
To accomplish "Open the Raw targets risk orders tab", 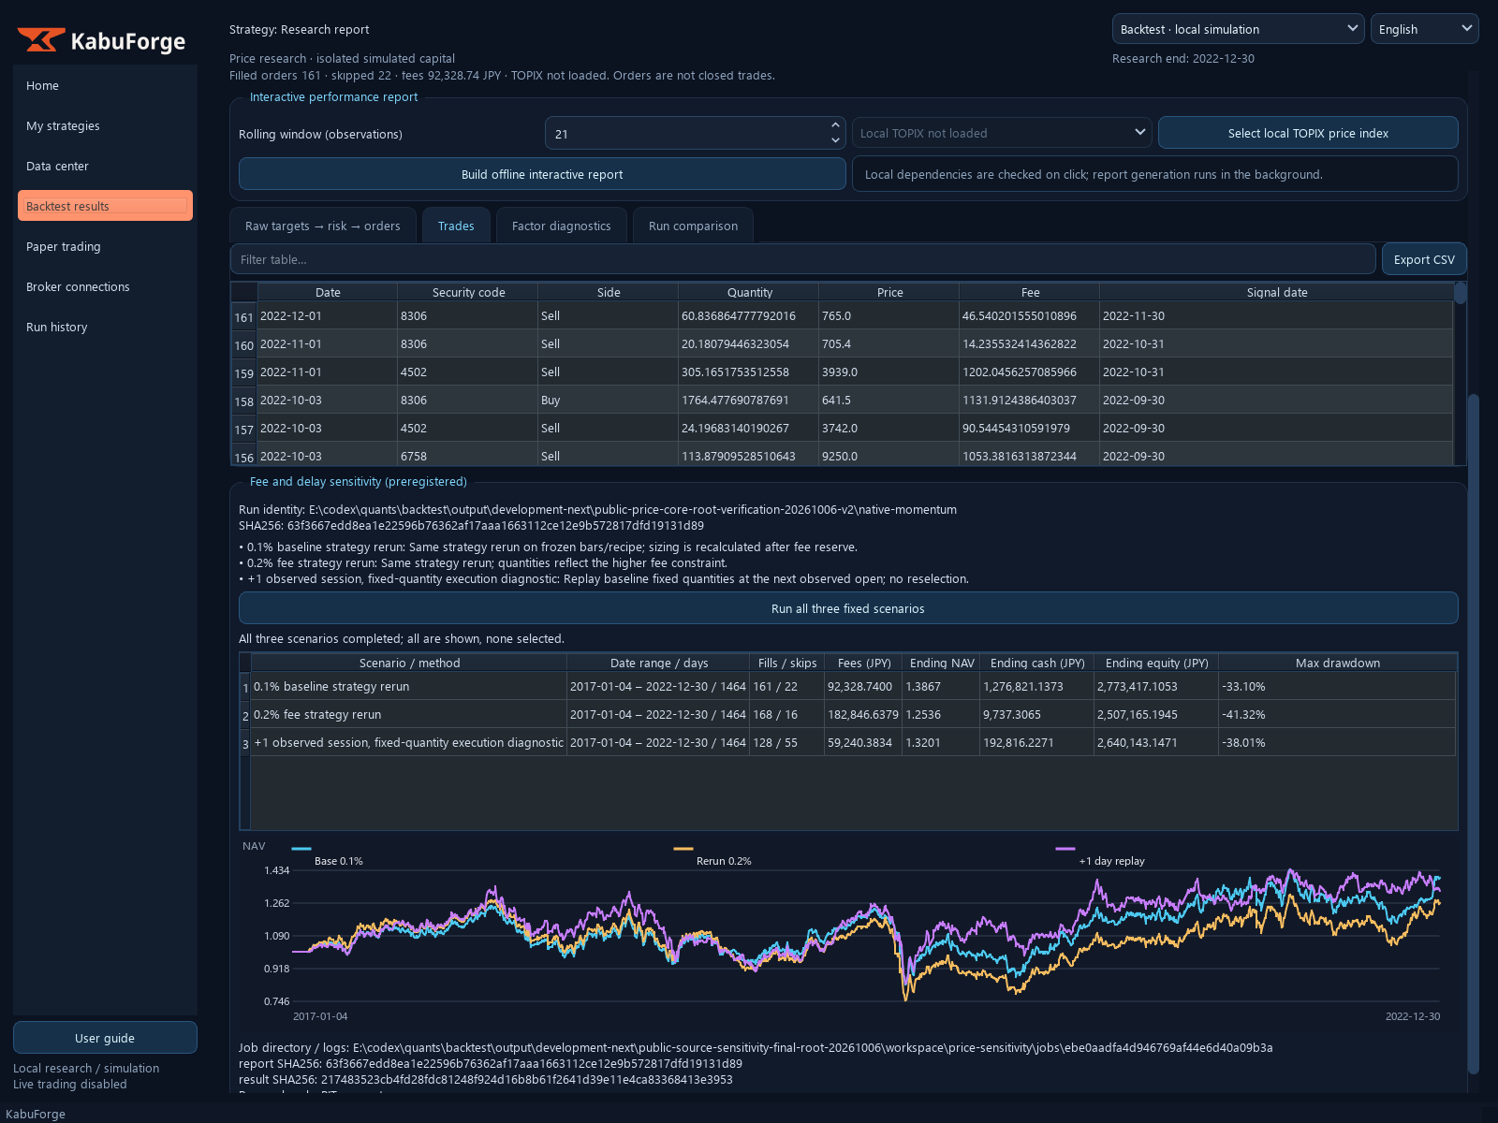I will tap(322, 226).
